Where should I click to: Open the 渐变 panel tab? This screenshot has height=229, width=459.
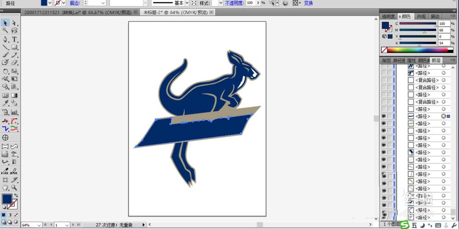[x=386, y=61]
